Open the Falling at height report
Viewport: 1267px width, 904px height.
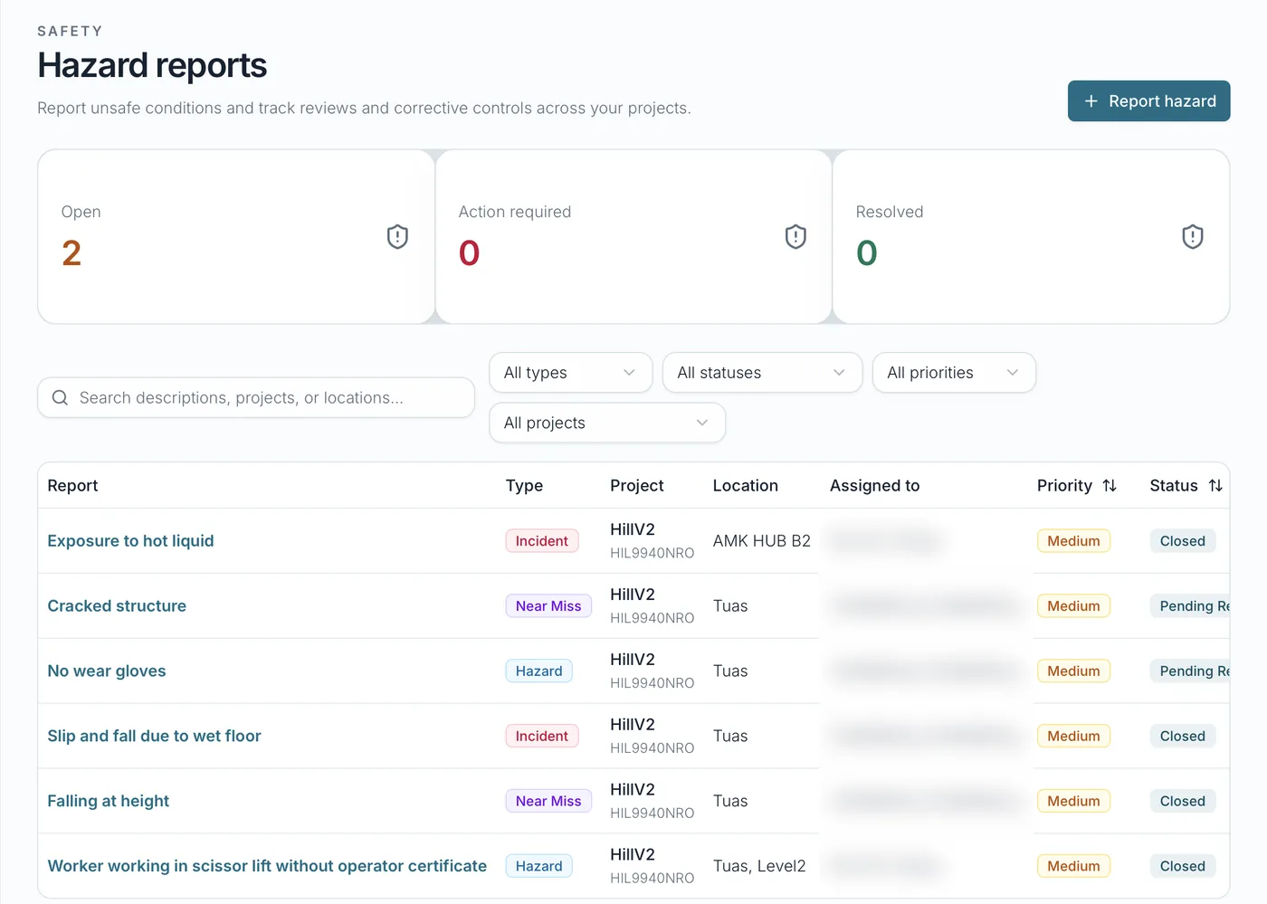(x=109, y=802)
